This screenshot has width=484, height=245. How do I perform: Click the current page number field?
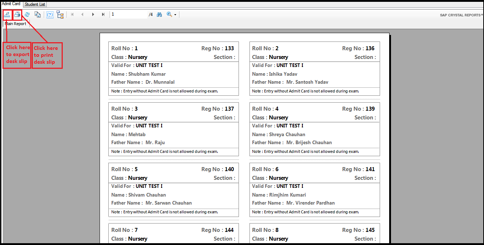click(x=128, y=14)
